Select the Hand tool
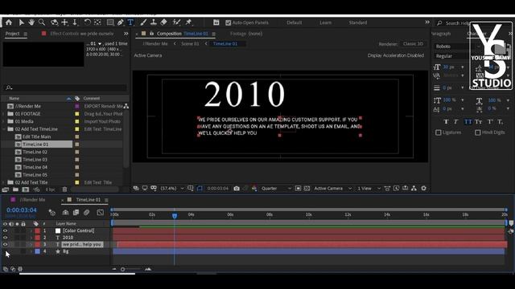515x289 pixels. coord(31,22)
